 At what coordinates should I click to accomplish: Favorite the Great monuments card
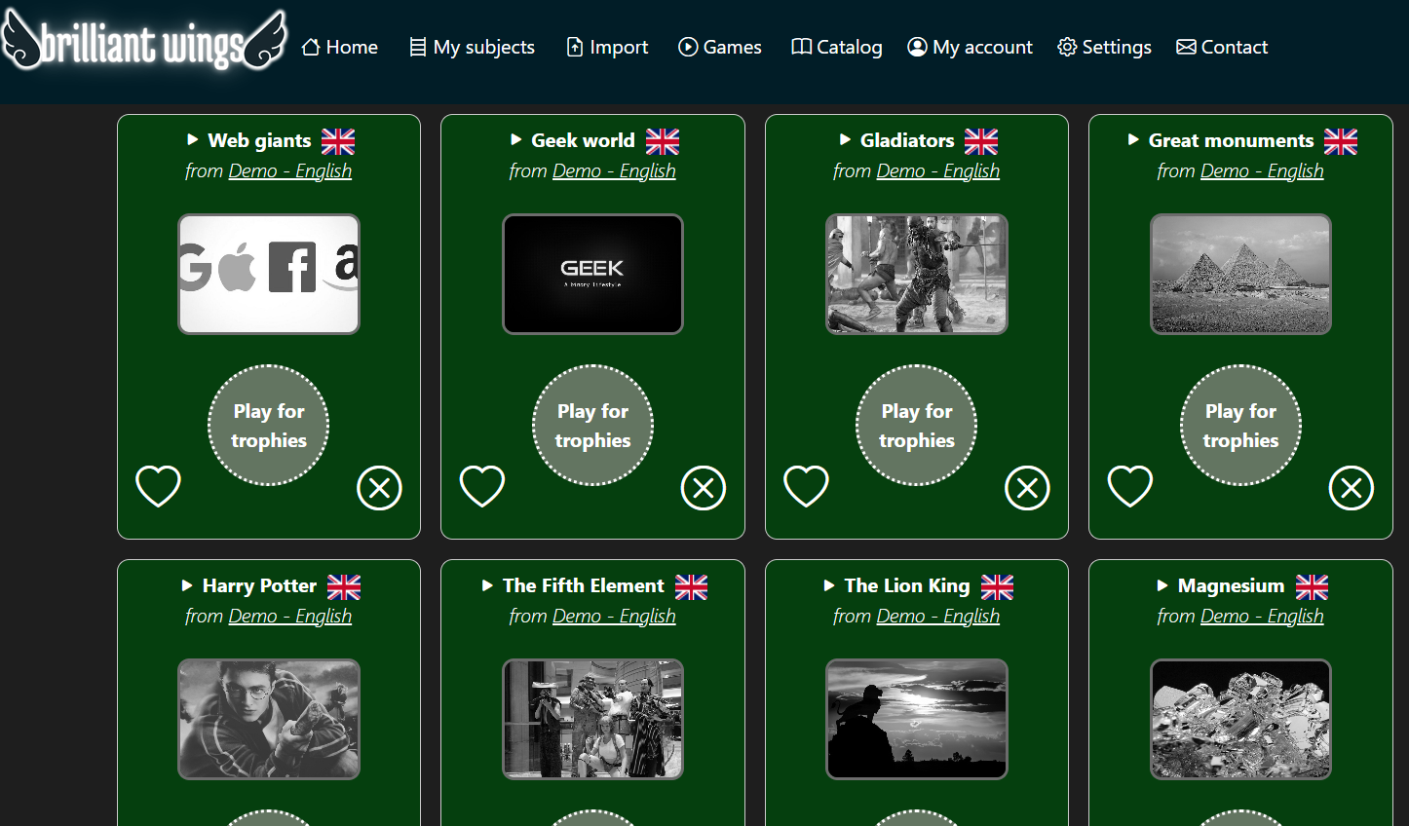[1130, 486]
